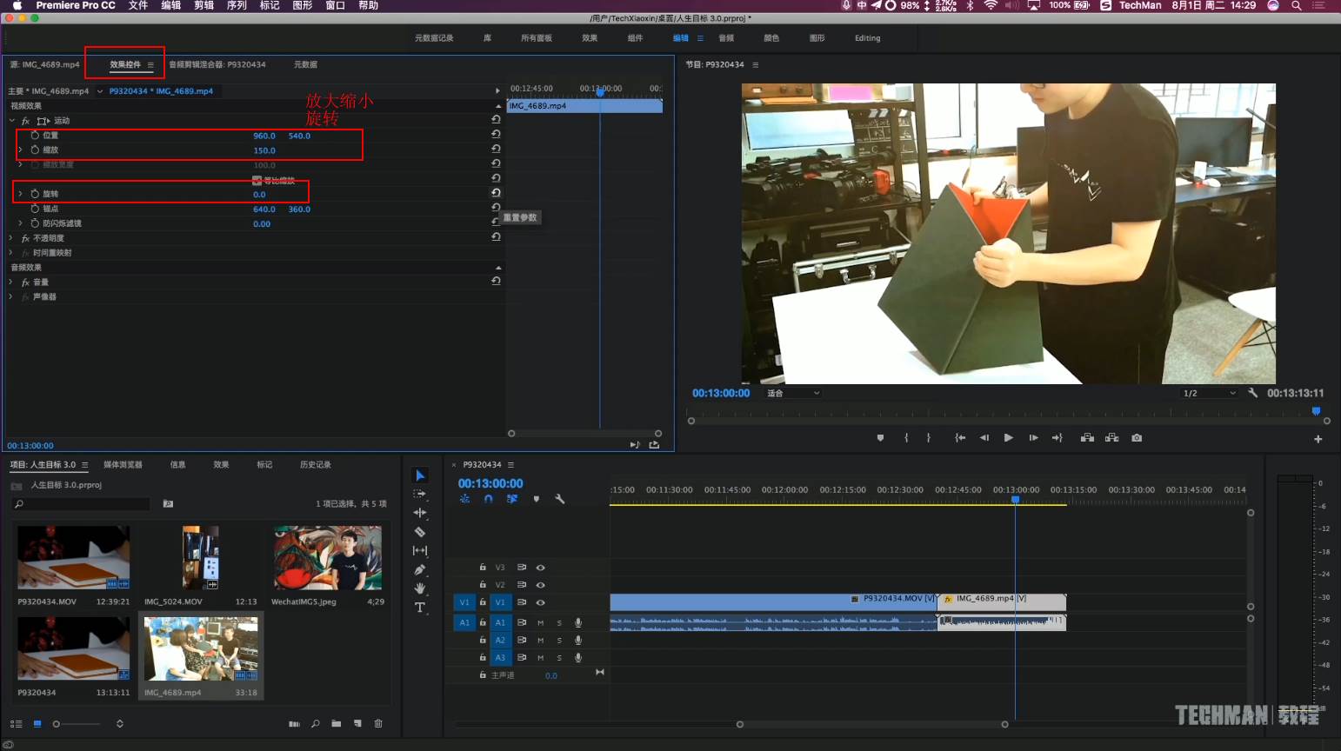
Task: Go to In point in Program monitor
Action: [960, 438]
